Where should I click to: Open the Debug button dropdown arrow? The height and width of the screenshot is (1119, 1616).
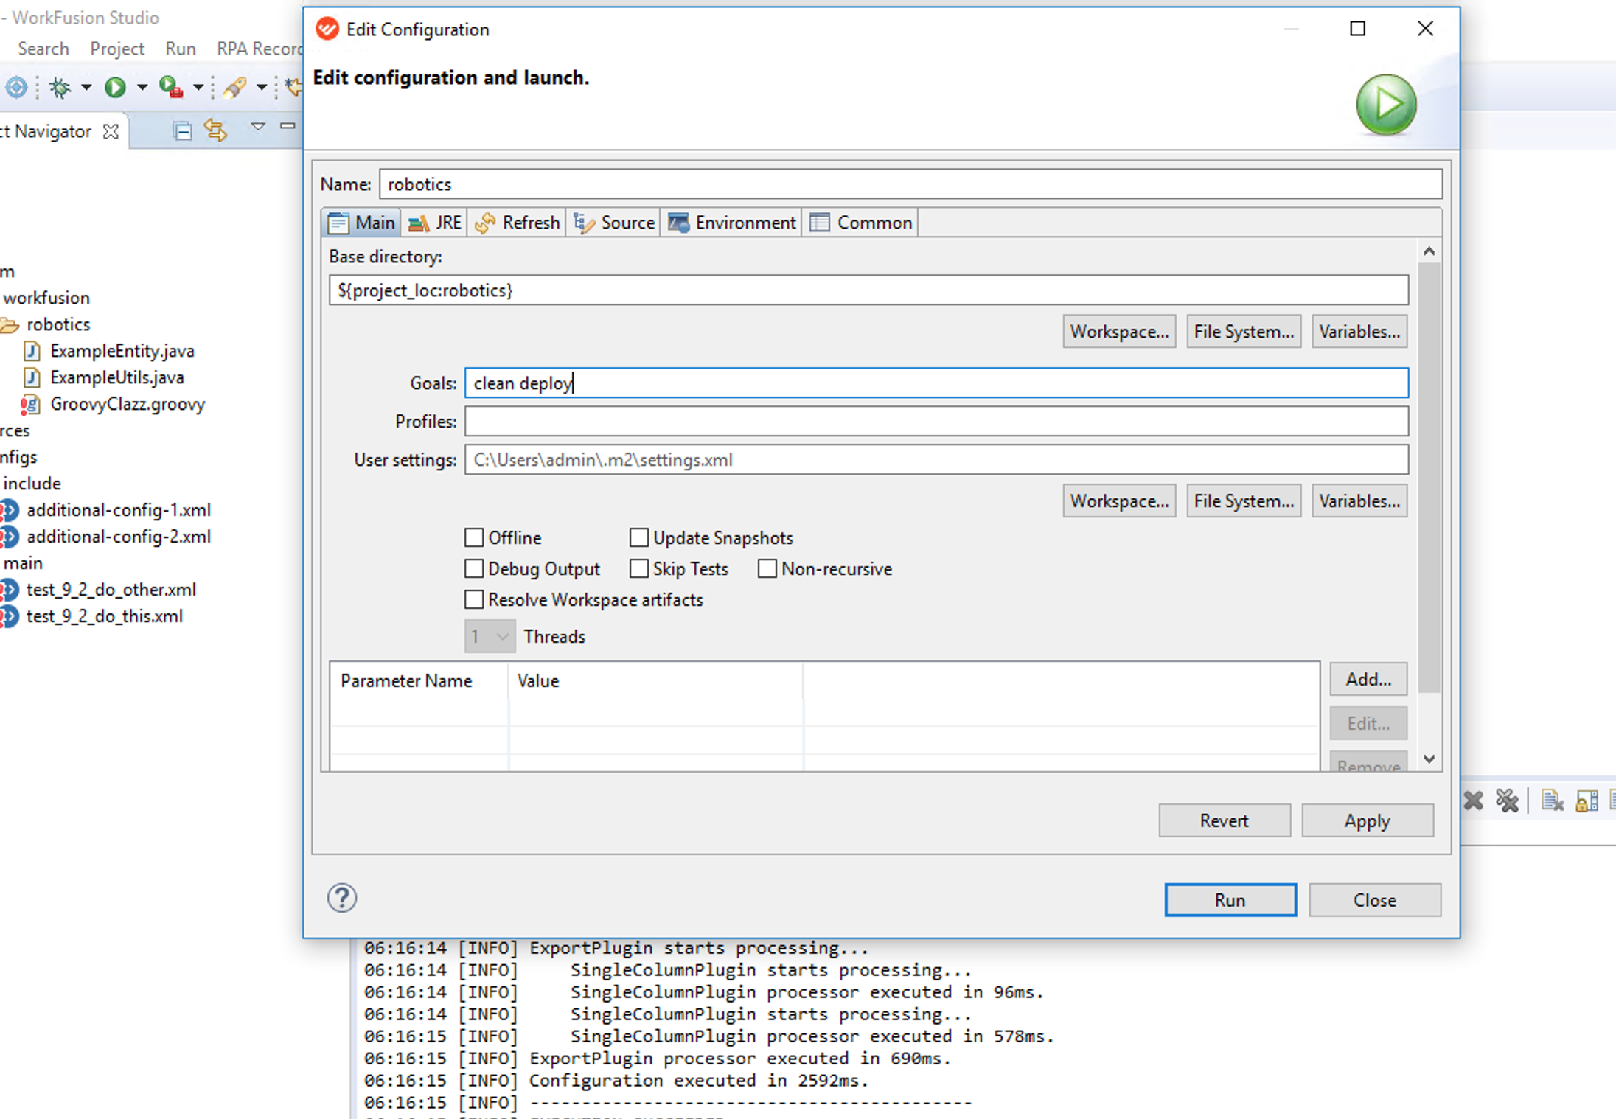pos(86,88)
